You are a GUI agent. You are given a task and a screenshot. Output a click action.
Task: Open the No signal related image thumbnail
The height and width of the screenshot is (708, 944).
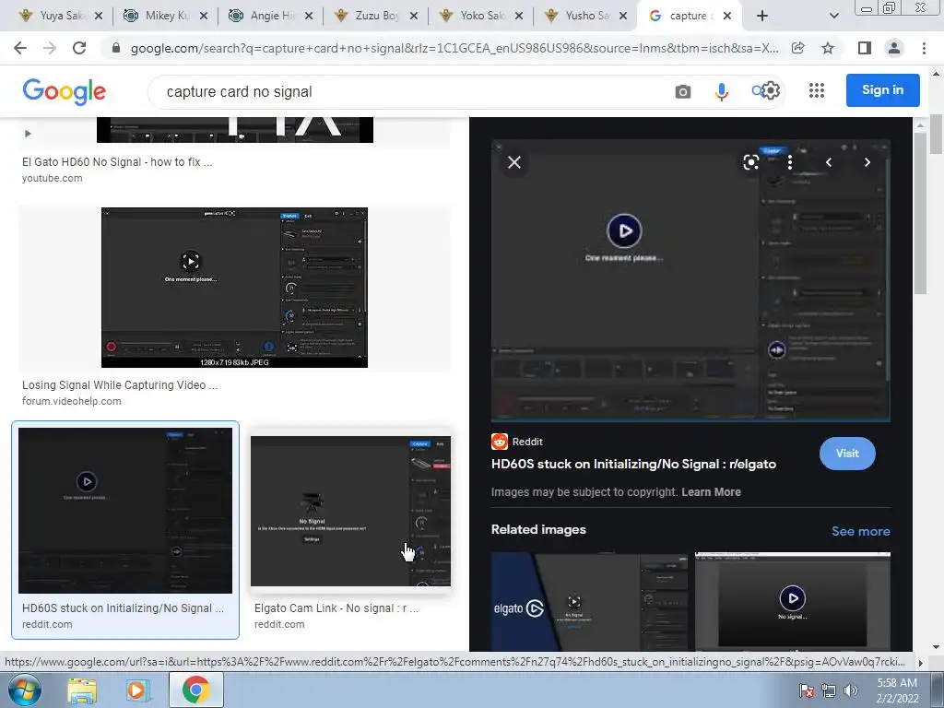click(792, 601)
